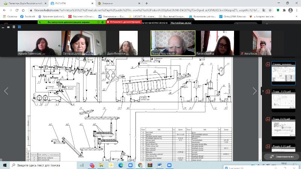
Task: Open the План_1 (1).pdf thumbnail
Action: (283, 100)
